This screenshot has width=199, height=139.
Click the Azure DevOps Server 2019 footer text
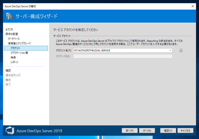pyautogui.click(x=39, y=131)
